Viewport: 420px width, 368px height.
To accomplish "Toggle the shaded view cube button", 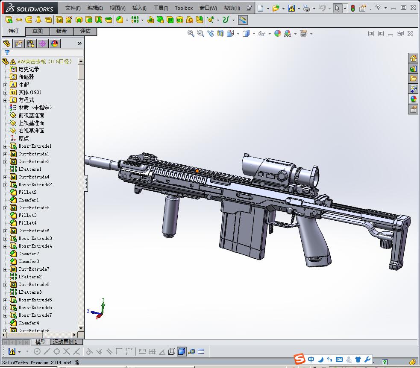I will click(x=181, y=351).
